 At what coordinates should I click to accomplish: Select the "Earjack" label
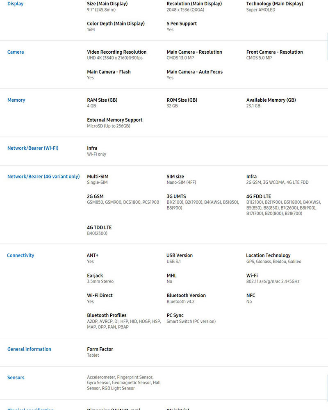(95, 276)
